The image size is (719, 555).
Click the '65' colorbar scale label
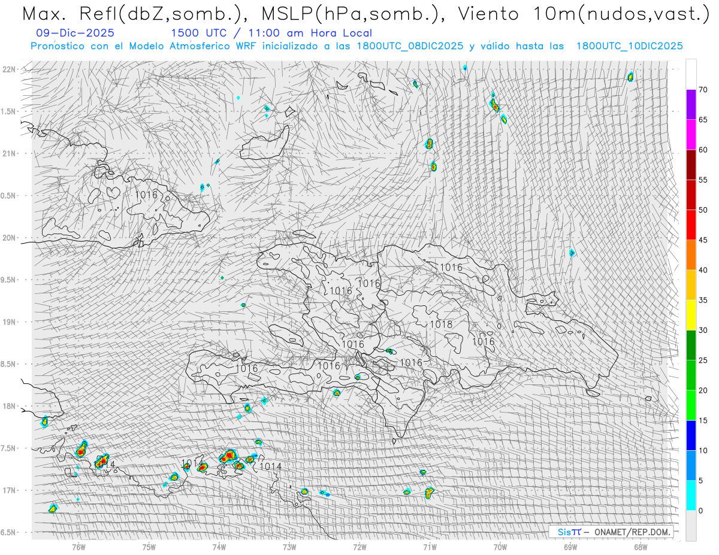703,120
